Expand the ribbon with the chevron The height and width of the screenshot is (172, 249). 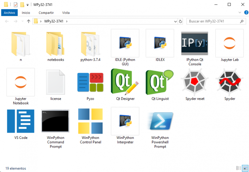pos(240,12)
